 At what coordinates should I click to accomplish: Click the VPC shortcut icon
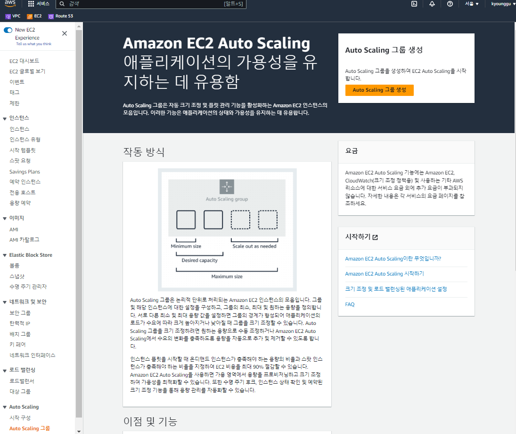click(x=8, y=16)
